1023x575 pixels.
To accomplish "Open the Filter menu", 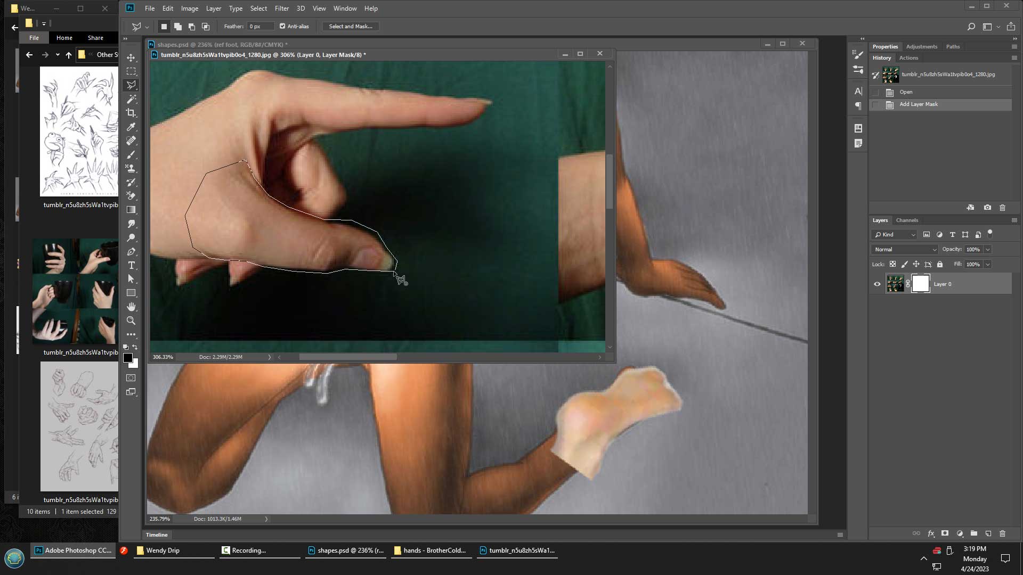I will pos(281,9).
